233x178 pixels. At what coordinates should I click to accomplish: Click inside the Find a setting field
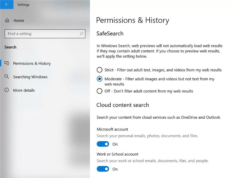(x=41, y=34)
